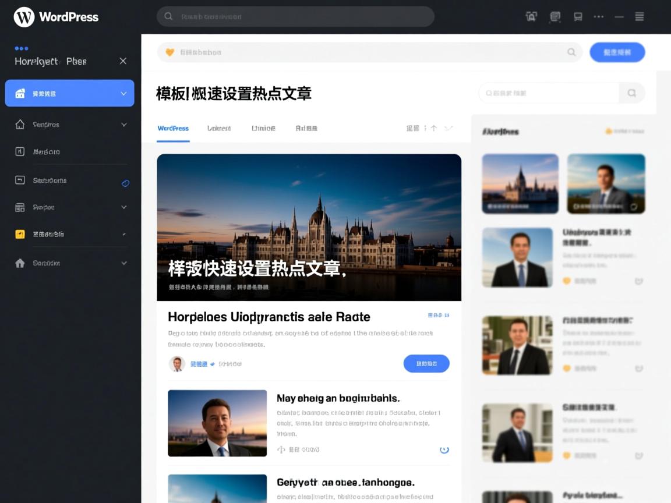The height and width of the screenshot is (503, 671).
Task: Open the featured parliament-building hero image
Action: point(309,227)
